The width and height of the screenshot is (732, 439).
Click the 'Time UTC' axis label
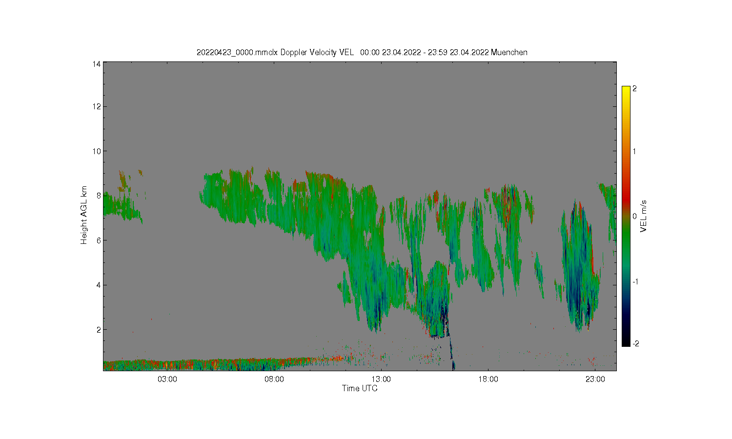click(x=360, y=388)
